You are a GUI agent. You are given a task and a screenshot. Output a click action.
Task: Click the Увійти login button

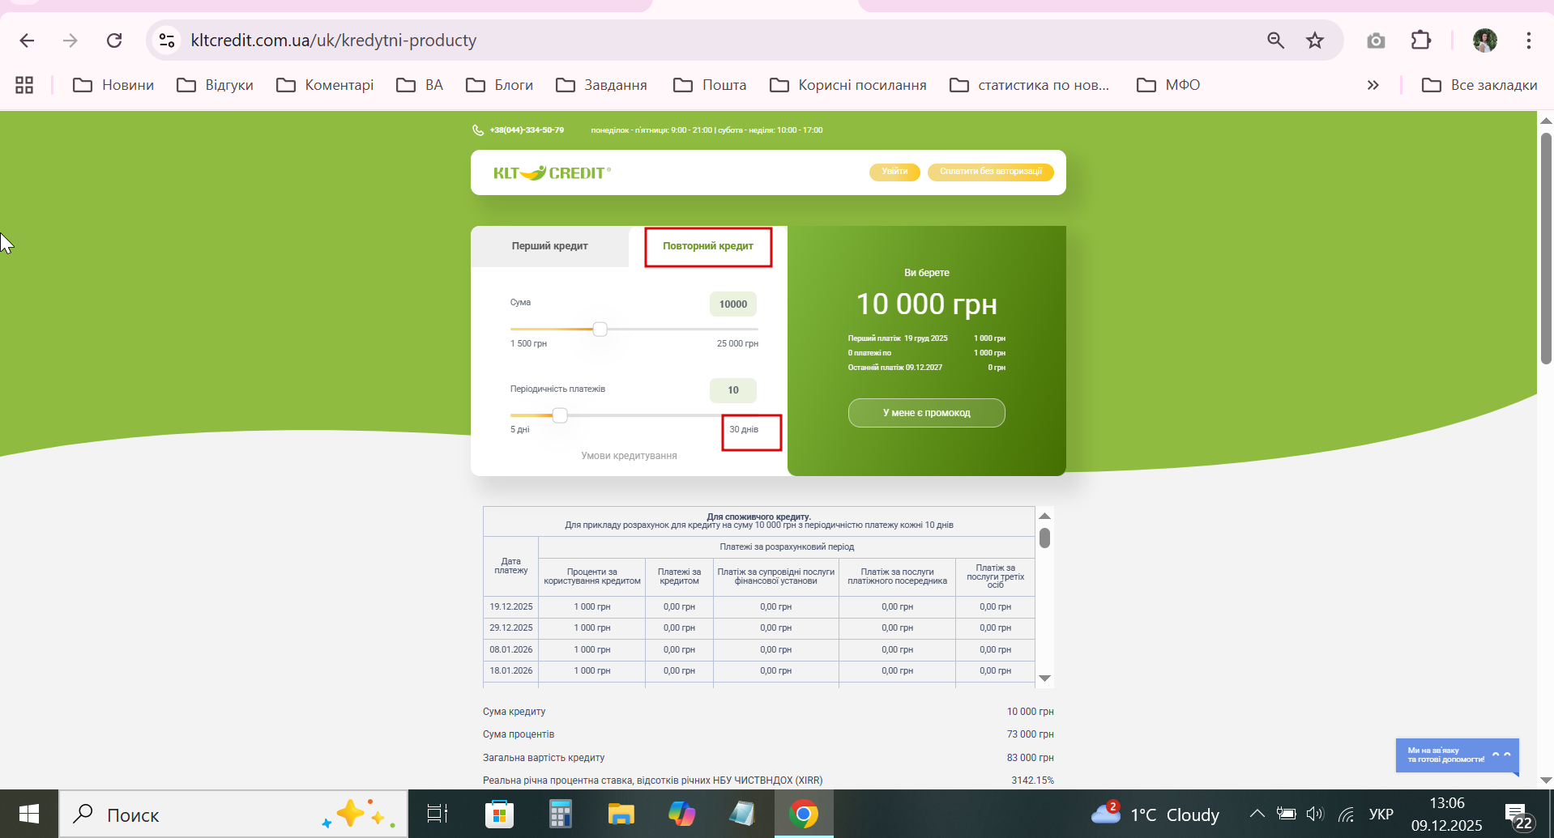tap(894, 172)
